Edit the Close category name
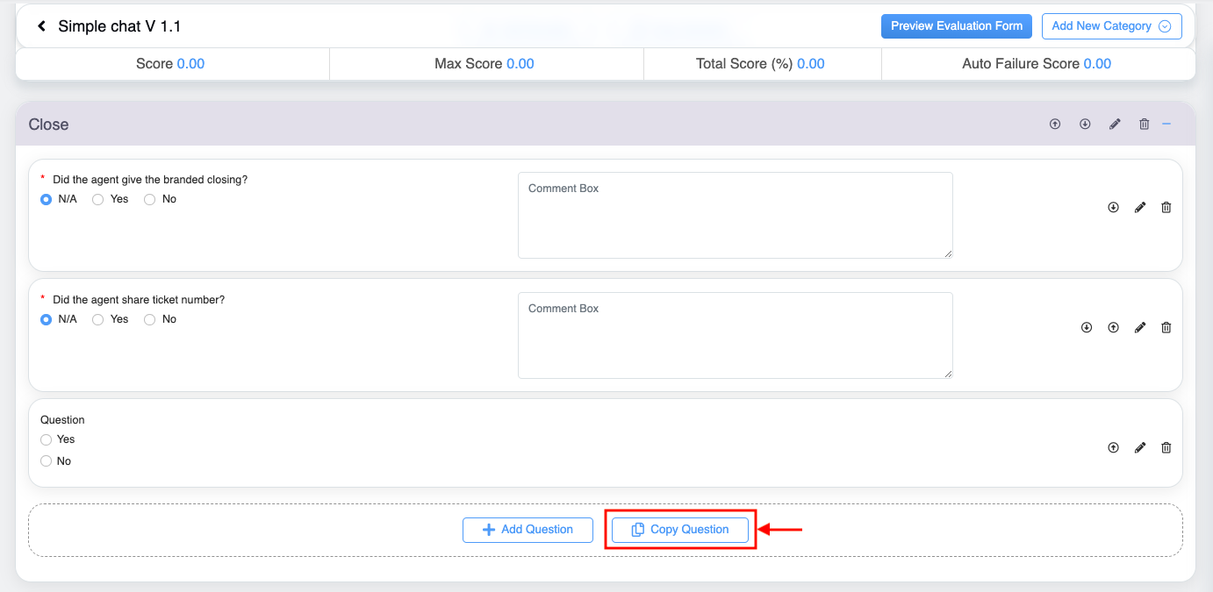 click(x=1115, y=125)
